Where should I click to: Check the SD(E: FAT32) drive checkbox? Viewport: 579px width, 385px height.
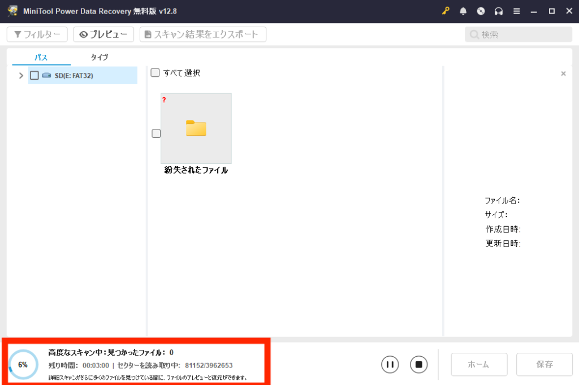click(34, 75)
